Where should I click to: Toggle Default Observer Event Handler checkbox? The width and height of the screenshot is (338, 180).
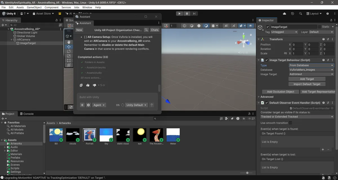pyautogui.click(x=267, y=103)
